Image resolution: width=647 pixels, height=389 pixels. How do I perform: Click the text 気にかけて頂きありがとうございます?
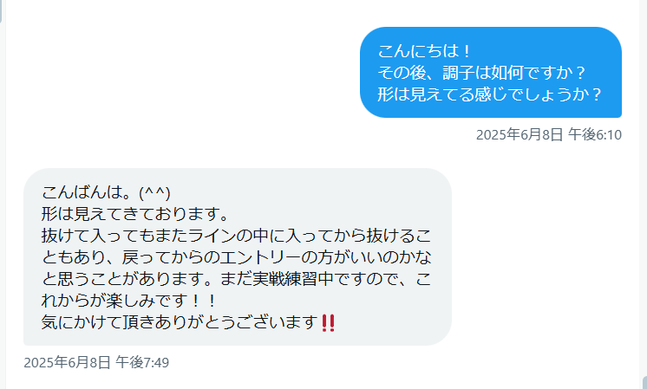click(x=180, y=321)
